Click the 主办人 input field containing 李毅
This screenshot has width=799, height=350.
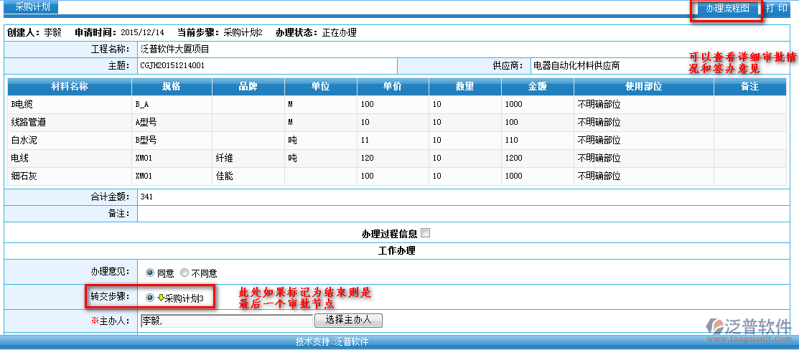pos(225,321)
